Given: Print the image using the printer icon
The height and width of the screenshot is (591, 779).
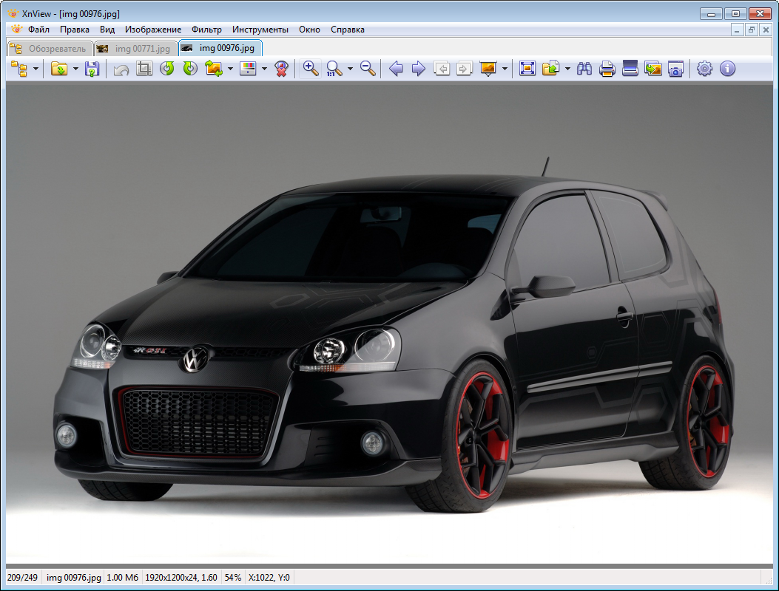Looking at the screenshot, I should [607, 69].
